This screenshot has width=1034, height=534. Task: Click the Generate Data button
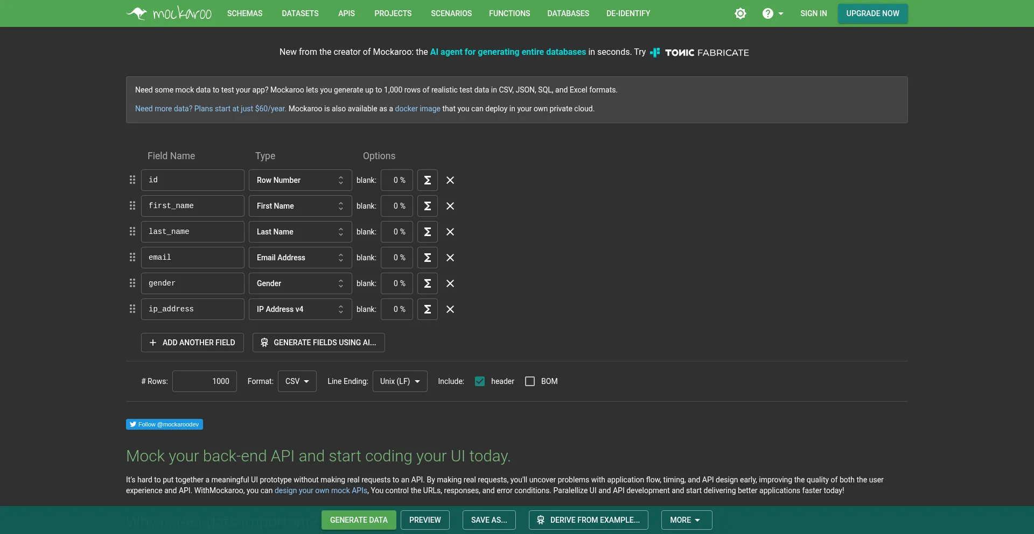(359, 520)
